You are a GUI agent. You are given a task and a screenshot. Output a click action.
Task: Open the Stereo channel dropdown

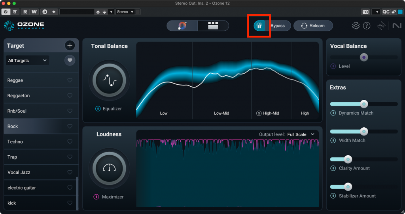tap(125, 12)
